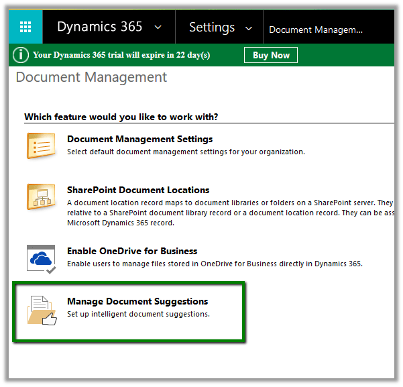
Task: Open the Document Management Settings link
Action: point(139,140)
